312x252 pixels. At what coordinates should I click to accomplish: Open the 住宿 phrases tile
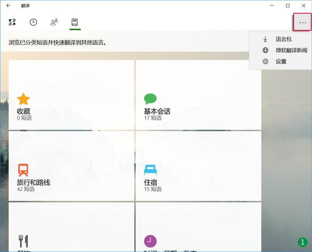[x=199, y=166]
